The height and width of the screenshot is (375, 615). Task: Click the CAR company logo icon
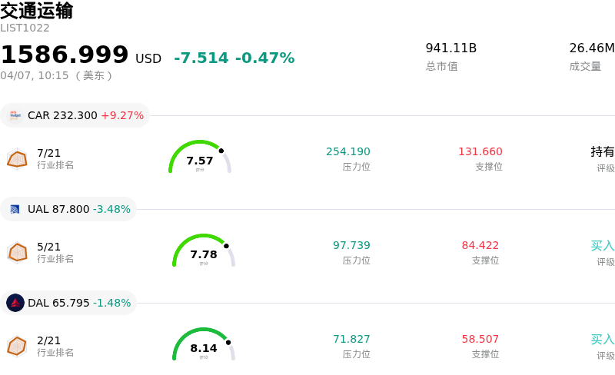pyautogui.click(x=15, y=115)
